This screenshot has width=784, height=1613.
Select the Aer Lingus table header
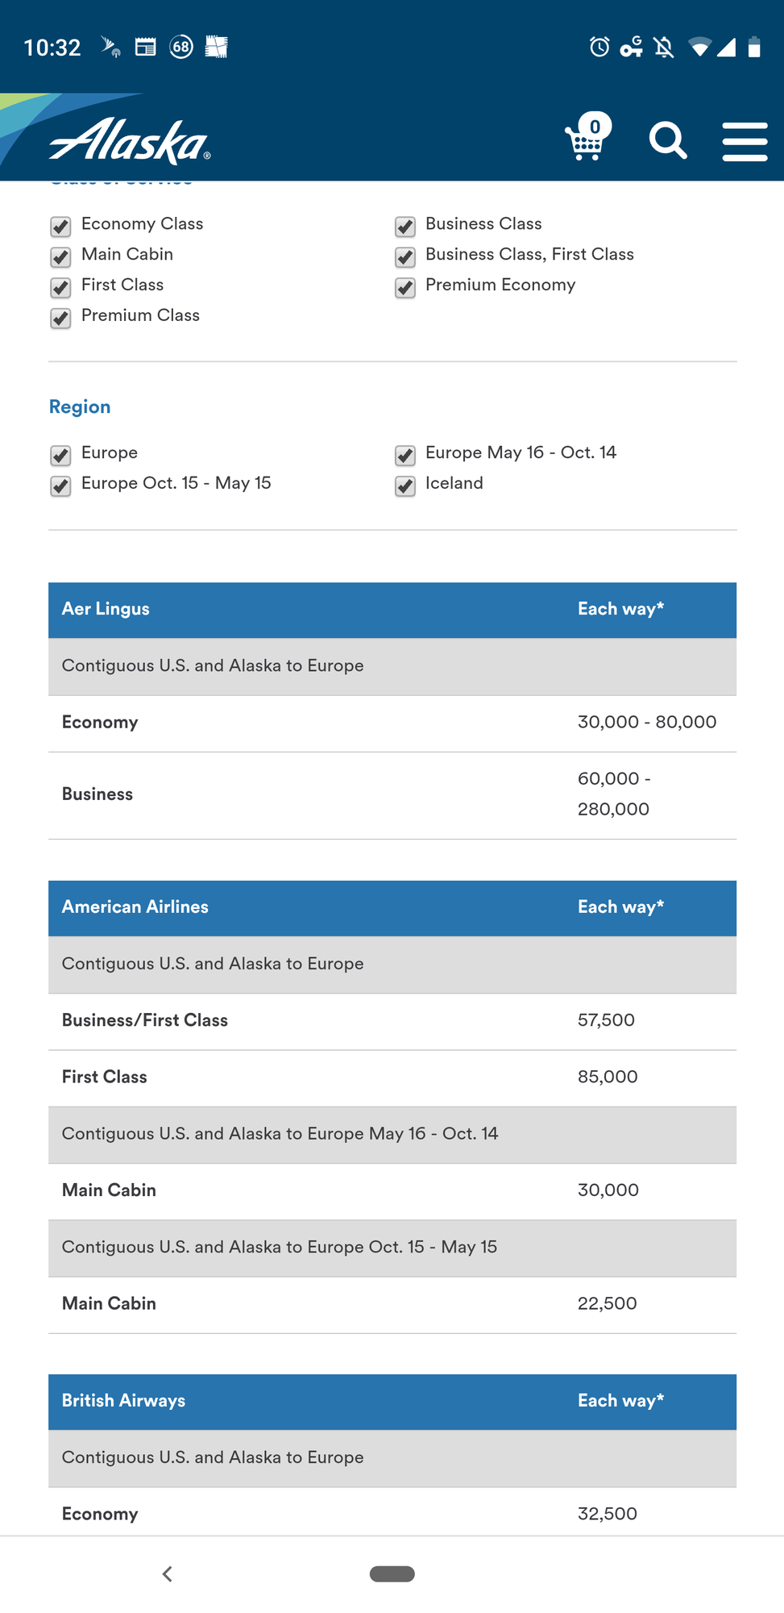point(392,610)
